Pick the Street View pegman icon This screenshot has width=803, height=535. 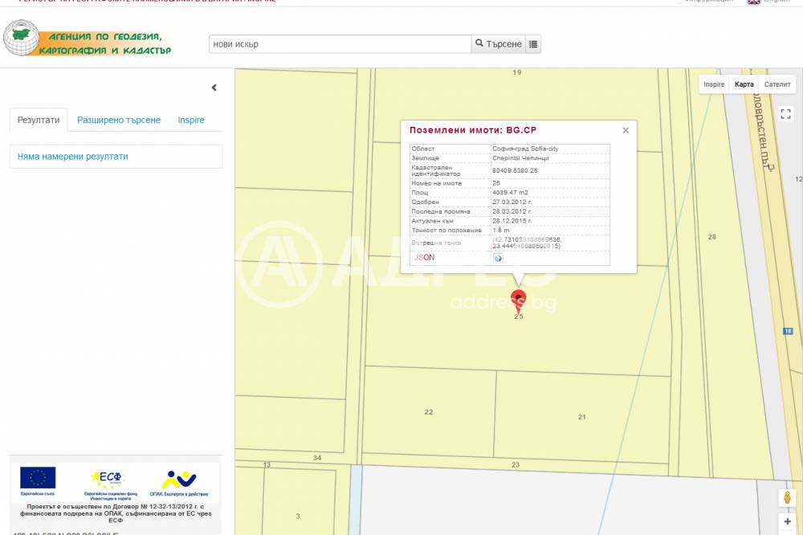coord(787,498)
